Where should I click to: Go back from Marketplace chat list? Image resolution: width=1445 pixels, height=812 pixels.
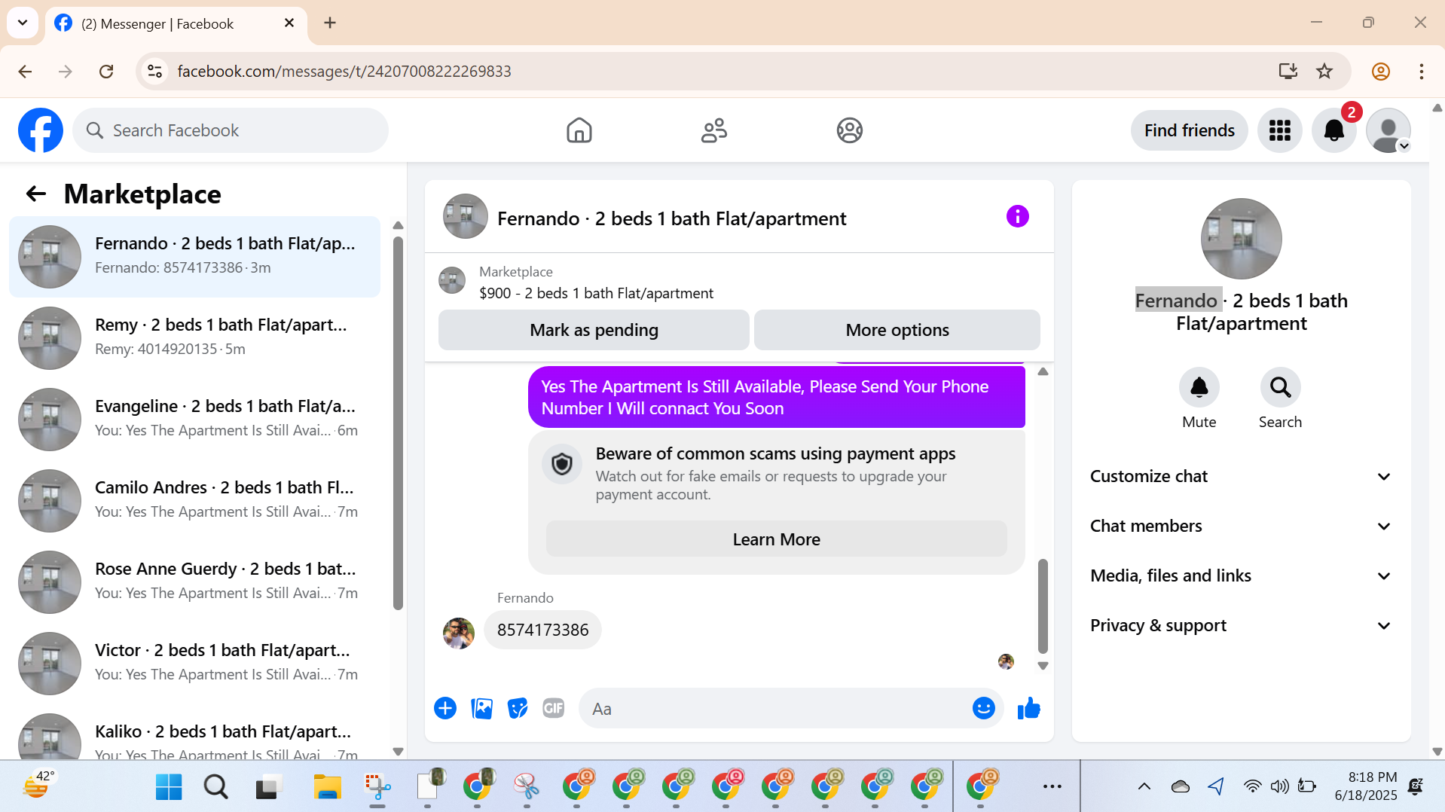[36, 194]
